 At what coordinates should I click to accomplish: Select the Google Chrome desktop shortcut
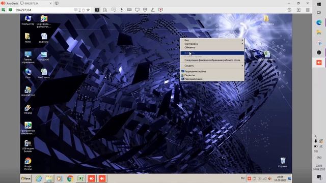(x=28, y=164)
